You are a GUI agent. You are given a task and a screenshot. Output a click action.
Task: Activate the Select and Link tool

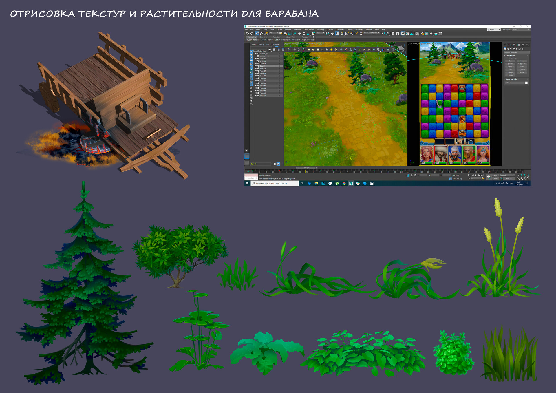(x=257, y=33)
